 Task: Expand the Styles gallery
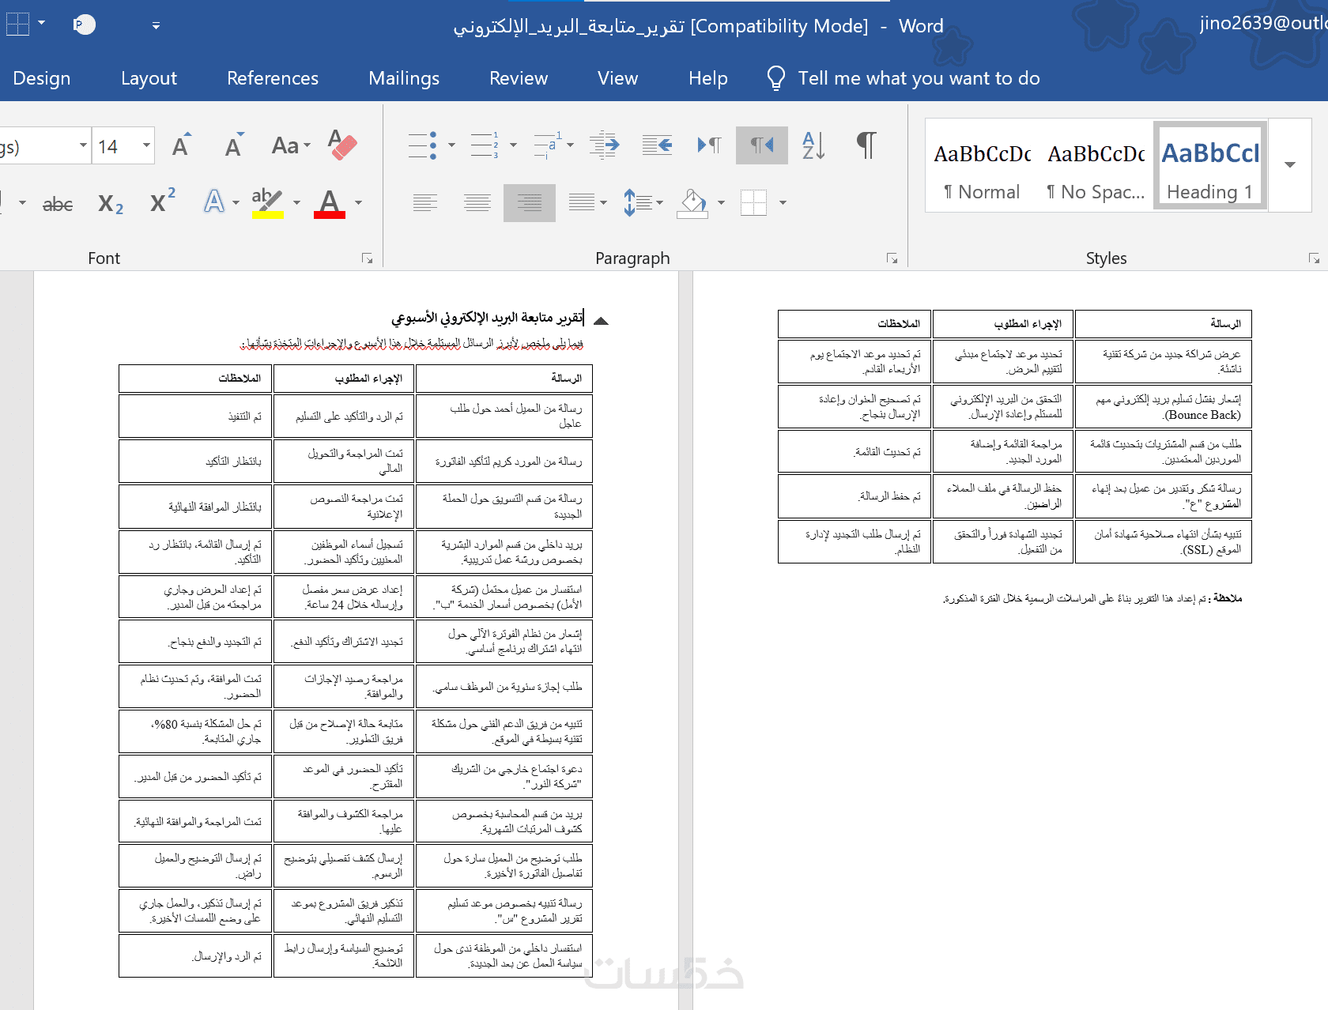click(x=1290, y=165)
